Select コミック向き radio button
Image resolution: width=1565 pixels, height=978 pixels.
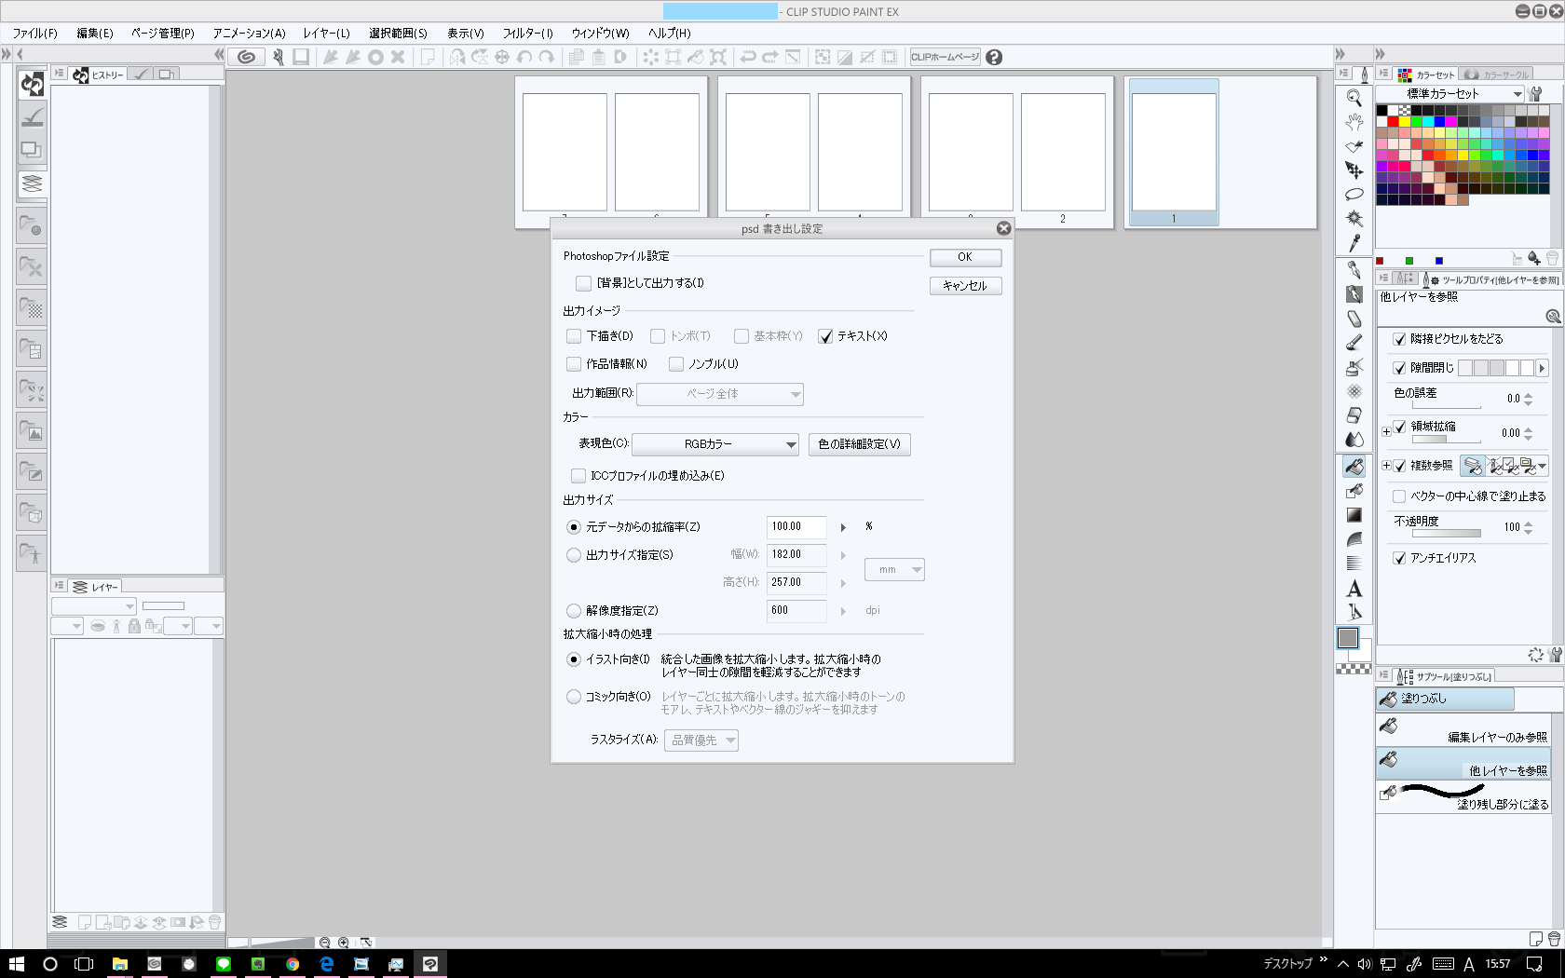(574, 697)
